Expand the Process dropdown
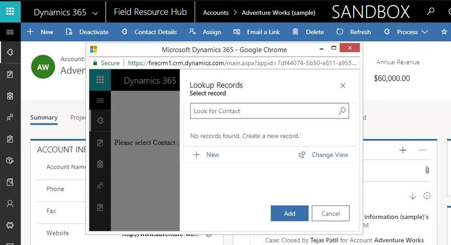The height and width of the screenshot is (245, 451). coord(406,32)
